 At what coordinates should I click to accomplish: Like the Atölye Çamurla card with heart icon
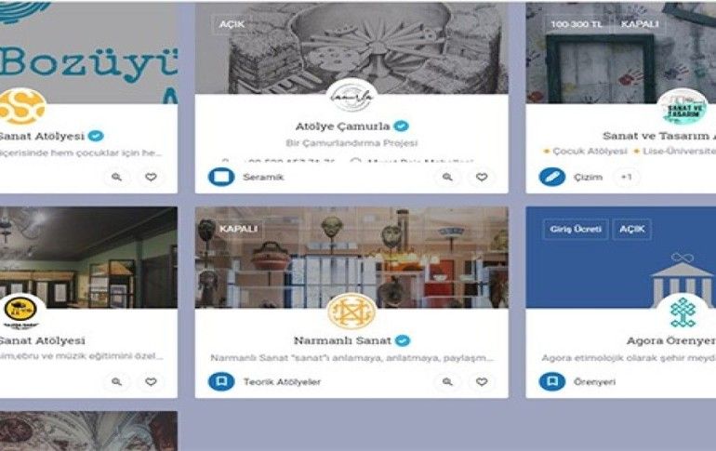pos(482,177)
